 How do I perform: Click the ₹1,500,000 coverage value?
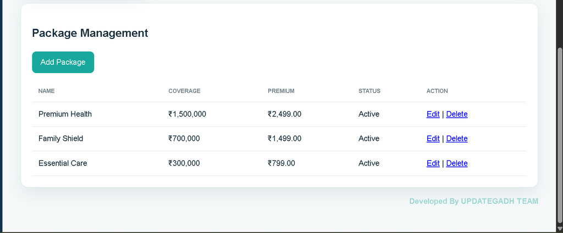pos(187,114)
